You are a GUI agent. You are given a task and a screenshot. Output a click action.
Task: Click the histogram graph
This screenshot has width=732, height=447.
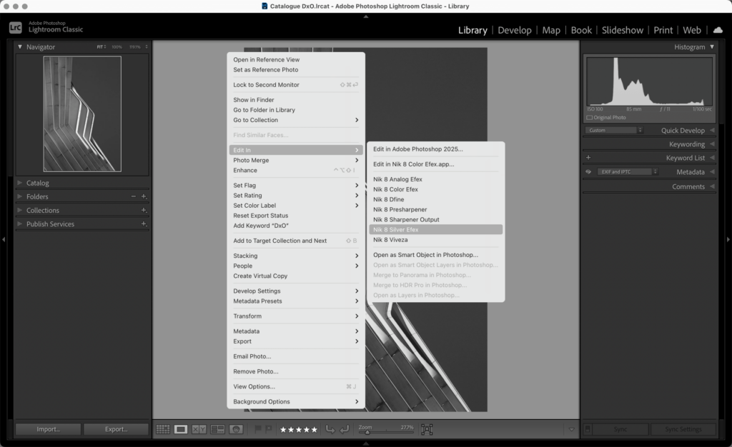tap(649, 81)
